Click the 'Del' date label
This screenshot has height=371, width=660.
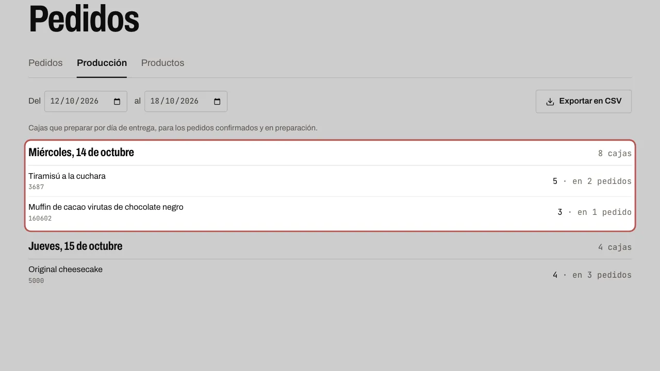coord(35,101)
